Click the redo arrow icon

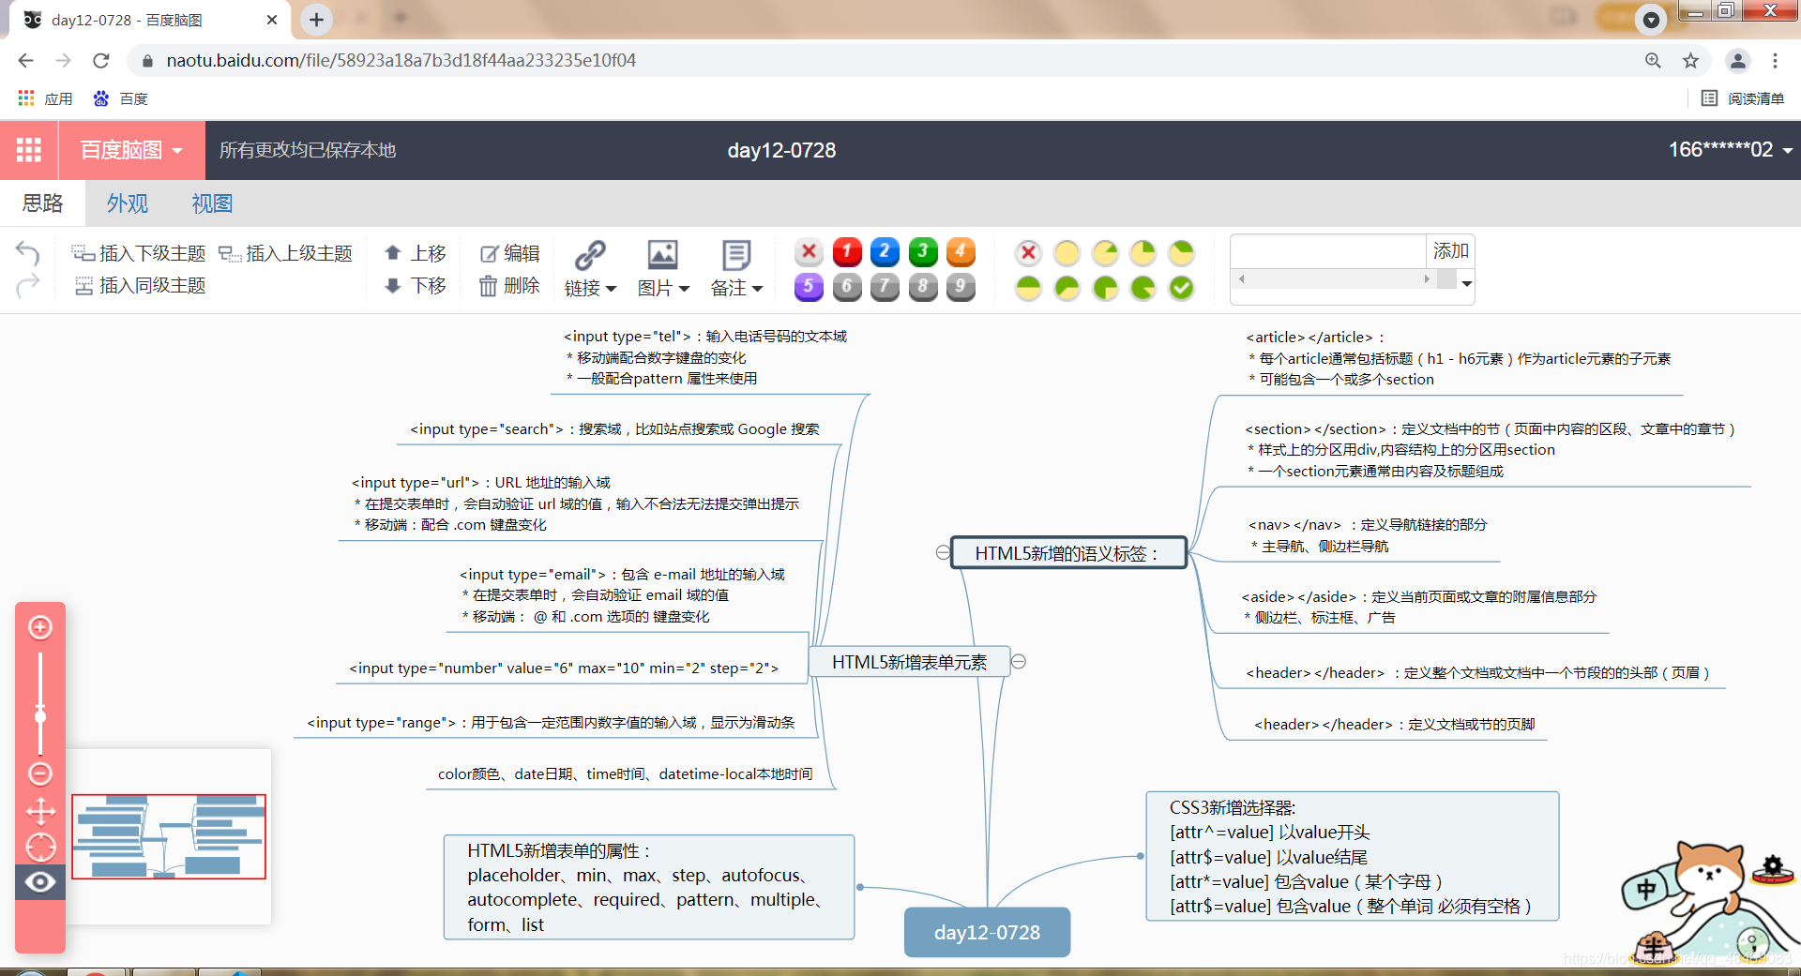click(x=28, y=285)
